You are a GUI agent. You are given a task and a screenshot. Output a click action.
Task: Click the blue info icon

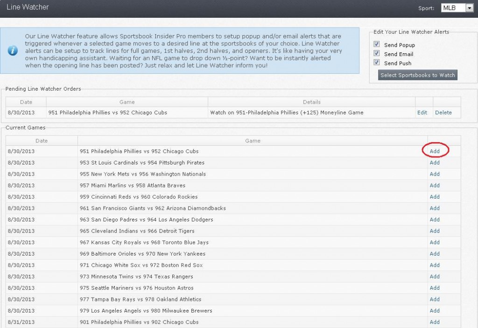(x=13, y=50)
